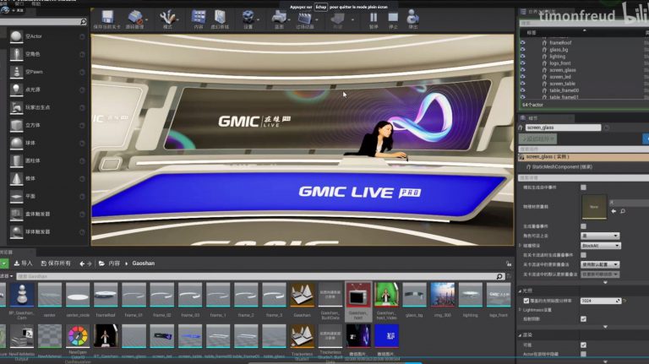This screenshot has height=364, width=649.
Task: Select the Sphere primitive icon
Action: (17, 143)
